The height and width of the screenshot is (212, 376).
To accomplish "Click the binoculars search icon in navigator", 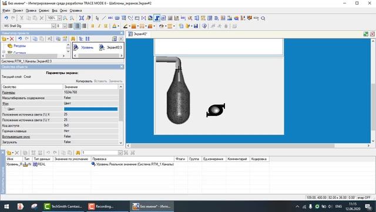I will 73,39.
